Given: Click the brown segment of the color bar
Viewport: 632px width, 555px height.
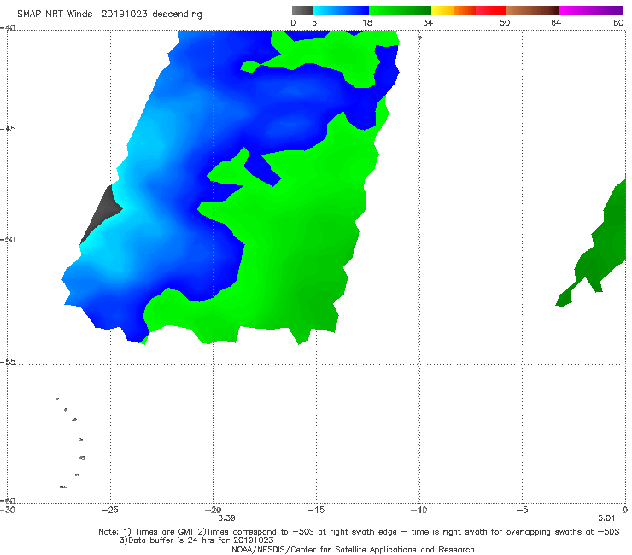Looking at the screenshot, I should [532, 10].
